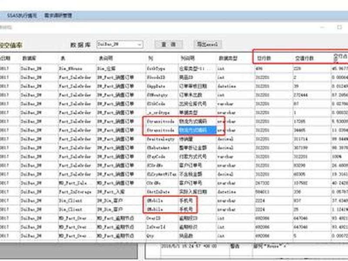
Task: Click the 空值行数 column header
Action: point(304,58)
